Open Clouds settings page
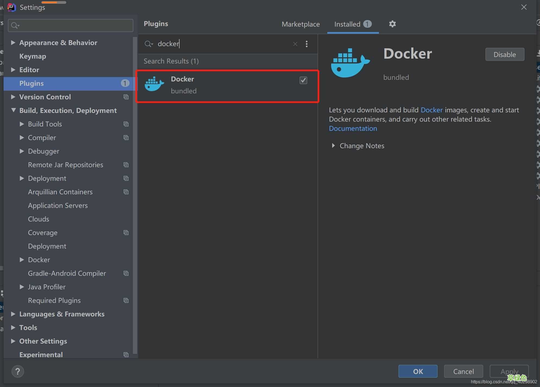 coord(39,219)
